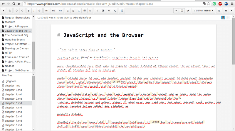Image resolution: width=235 pixels, height=131 pixels.
Task: Click the save (floppy disk) icon
Action: (10, 11)
